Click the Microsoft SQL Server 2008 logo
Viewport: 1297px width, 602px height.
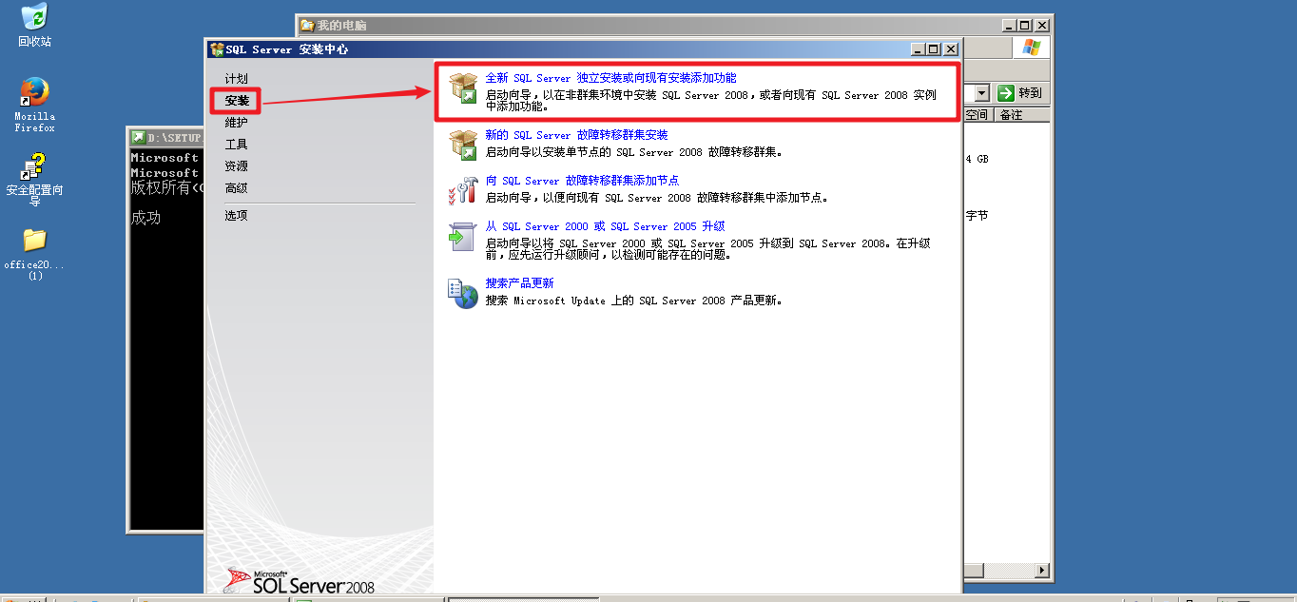point(276,580)
